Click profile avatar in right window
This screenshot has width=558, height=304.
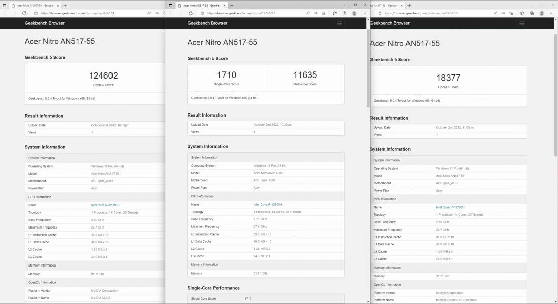tap(542, 13)
